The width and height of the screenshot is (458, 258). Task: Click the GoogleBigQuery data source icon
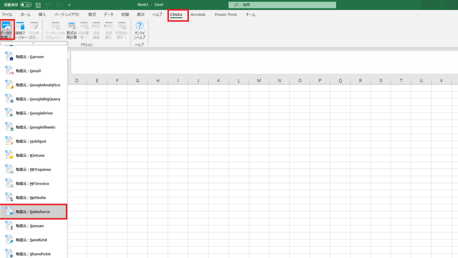pos(9,99)
